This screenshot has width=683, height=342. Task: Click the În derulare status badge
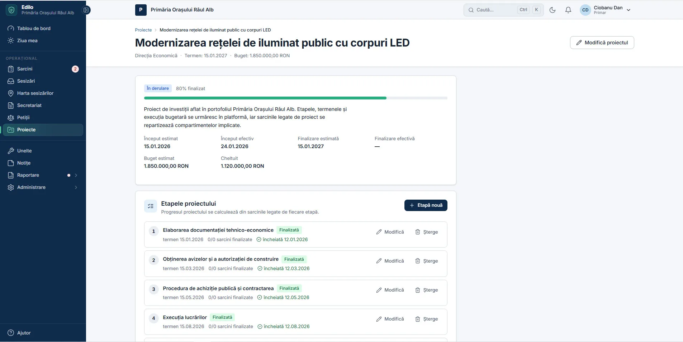click(158, 88)
